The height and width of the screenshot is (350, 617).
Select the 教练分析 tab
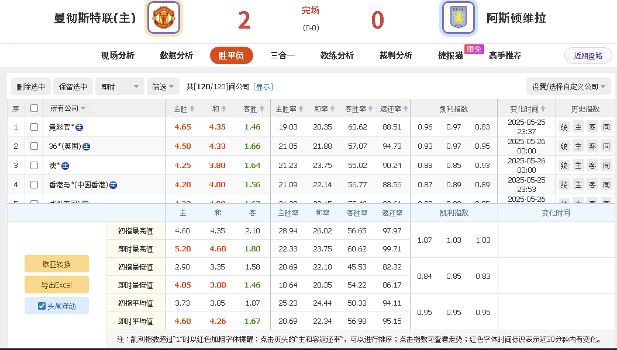point(337,55)
